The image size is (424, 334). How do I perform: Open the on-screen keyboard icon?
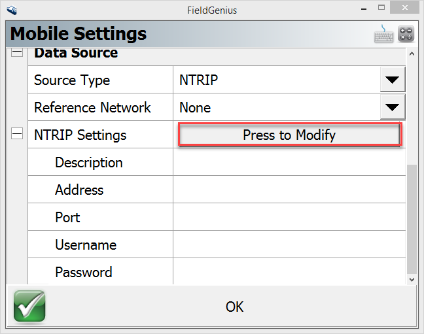pyautogui.click(x=384, y=34)
